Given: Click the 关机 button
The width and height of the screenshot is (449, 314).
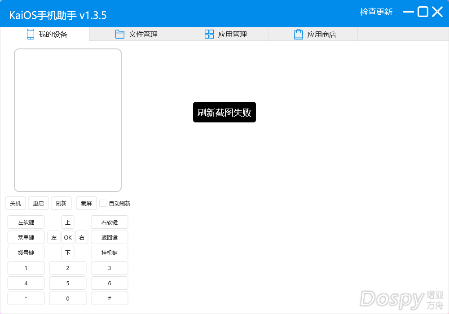Looking at the screenshot, I should click(15, 203).
